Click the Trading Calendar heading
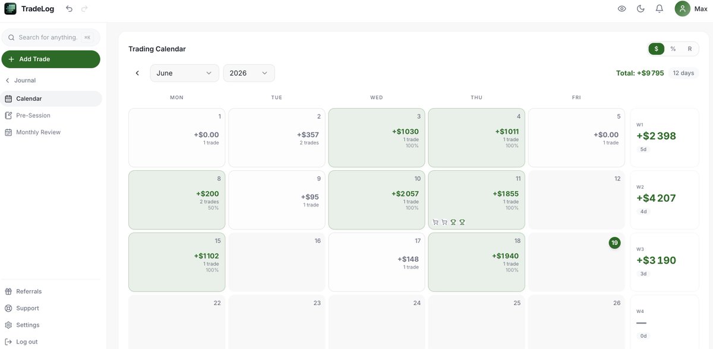Screen dimensions: 713x349 click(157, 49)
